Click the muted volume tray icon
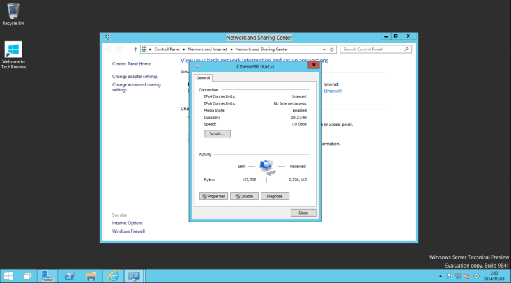511x283 pixels. (x=468, y=276)
